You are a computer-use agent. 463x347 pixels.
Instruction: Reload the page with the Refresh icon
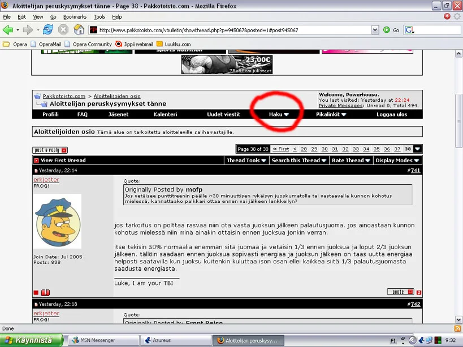pyautogui.click(x=48, y=30)
